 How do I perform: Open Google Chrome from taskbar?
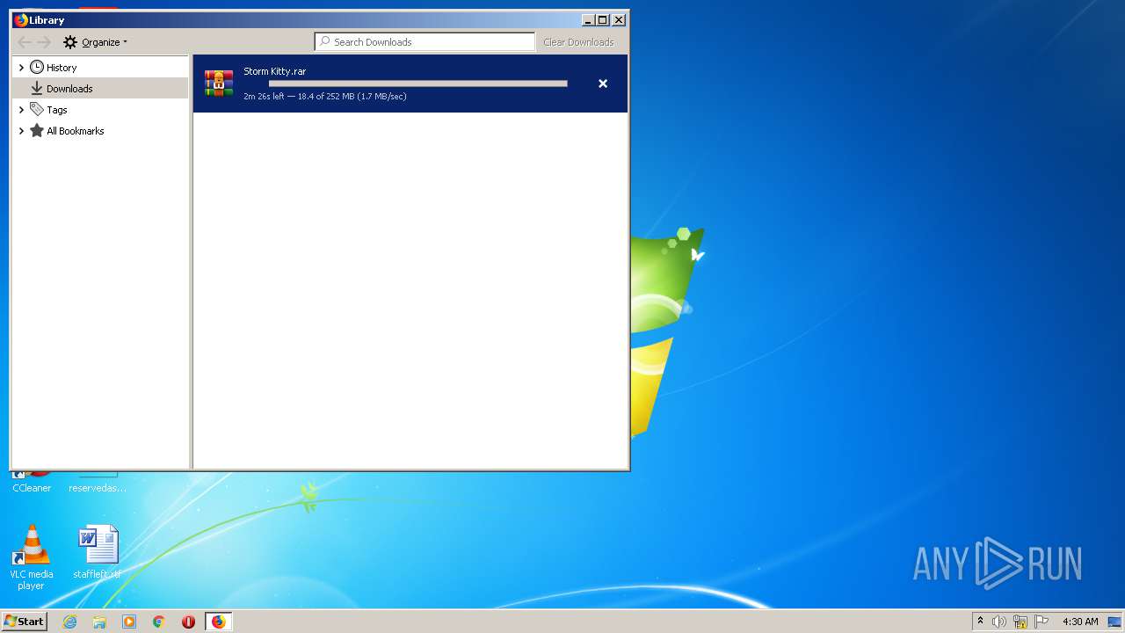point(159,622)
